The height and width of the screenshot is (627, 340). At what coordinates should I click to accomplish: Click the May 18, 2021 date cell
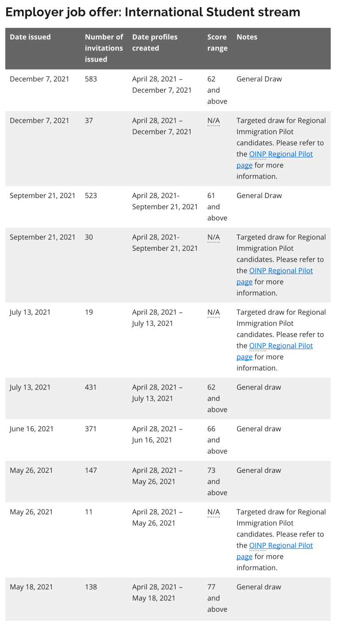click(31, 587)
